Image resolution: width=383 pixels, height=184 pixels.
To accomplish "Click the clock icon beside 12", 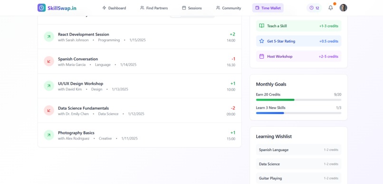I will 311,8.
